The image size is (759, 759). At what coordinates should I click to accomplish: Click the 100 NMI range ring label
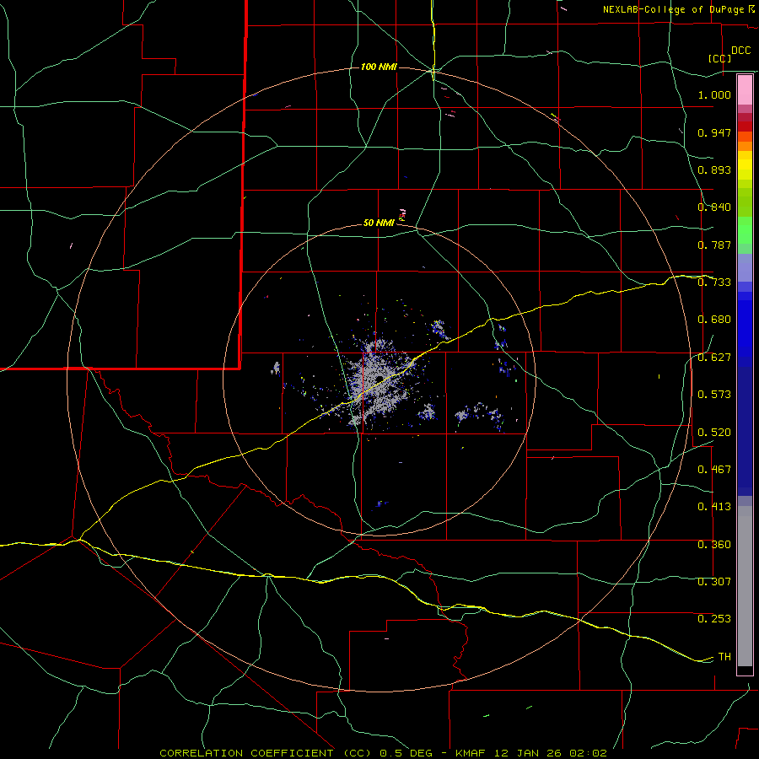pos(379,67)
